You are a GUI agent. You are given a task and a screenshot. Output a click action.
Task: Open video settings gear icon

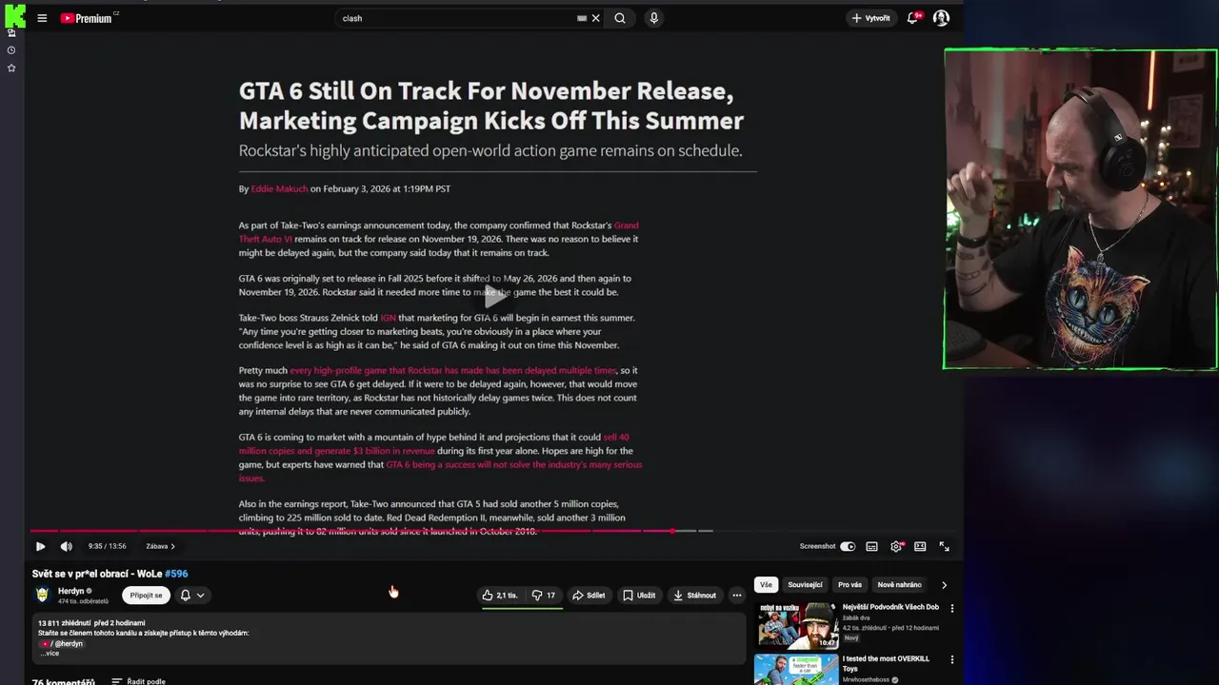pos(896,546)
